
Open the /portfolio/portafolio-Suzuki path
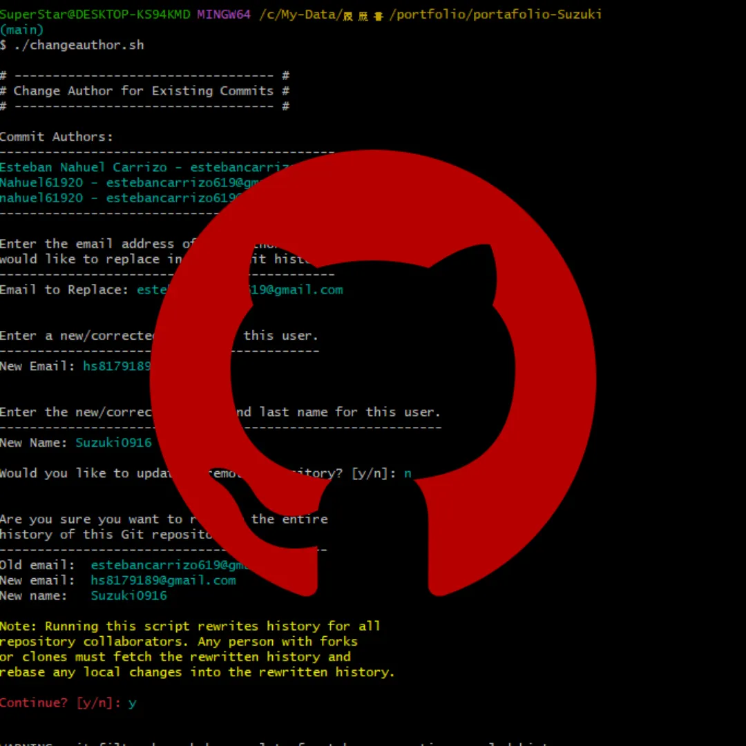pos(494,14)
